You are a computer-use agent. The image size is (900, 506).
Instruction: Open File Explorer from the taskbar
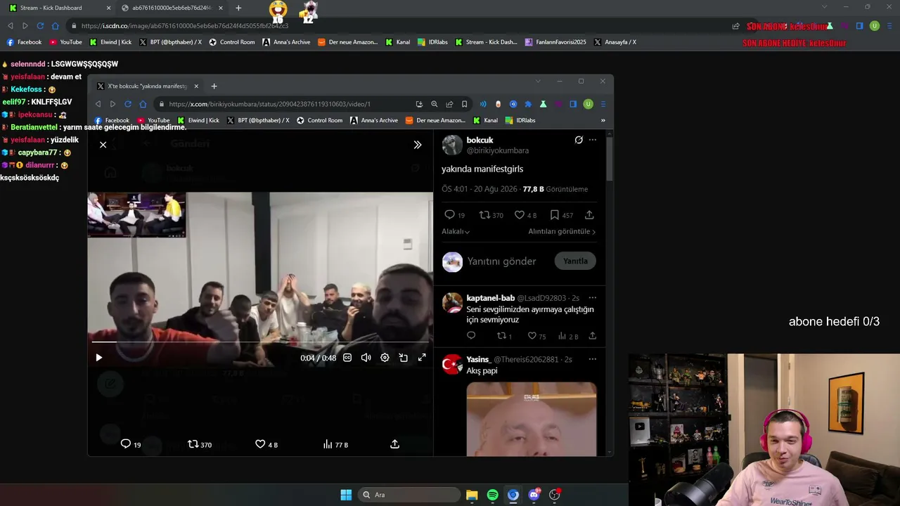(x=472, y=495)
